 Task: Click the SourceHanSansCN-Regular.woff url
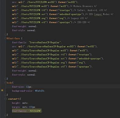point(40,50)
